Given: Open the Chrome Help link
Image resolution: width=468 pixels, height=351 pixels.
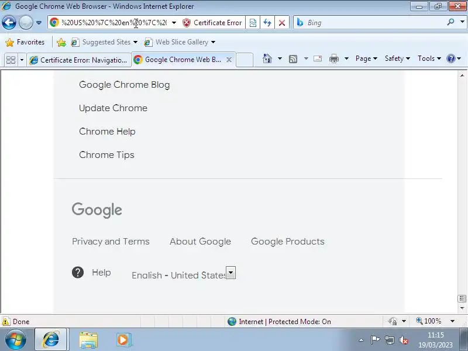Looking at the screenshot, I should click(x=107, y=131).
